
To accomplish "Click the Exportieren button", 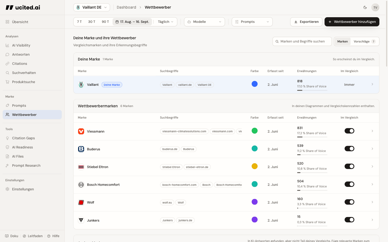I will (x=306, y=22).
